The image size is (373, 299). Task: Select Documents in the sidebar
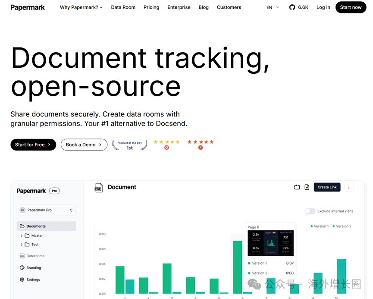(46, 226)
